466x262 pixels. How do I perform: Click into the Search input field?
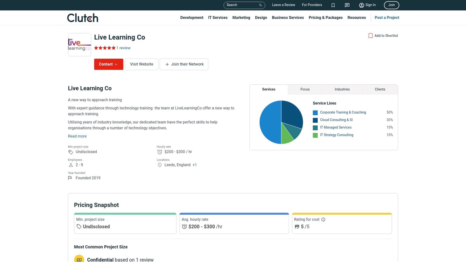point(241,5)
